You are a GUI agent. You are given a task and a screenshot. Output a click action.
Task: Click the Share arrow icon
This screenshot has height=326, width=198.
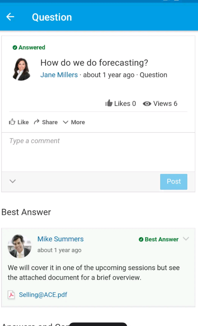[37, 122]
